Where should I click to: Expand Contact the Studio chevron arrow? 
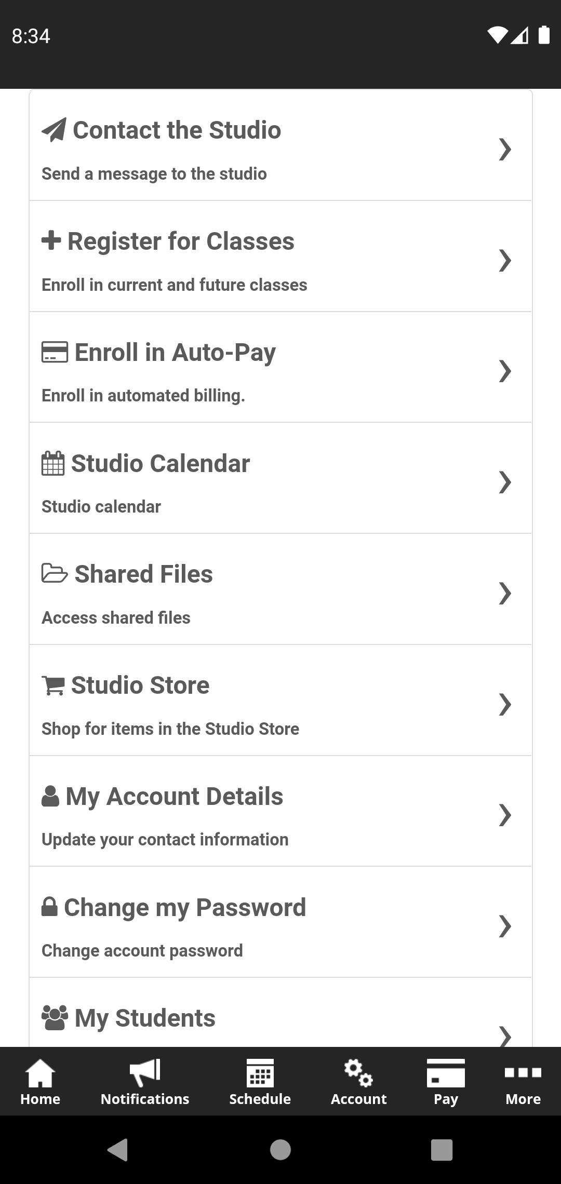(x=505, y=150)
